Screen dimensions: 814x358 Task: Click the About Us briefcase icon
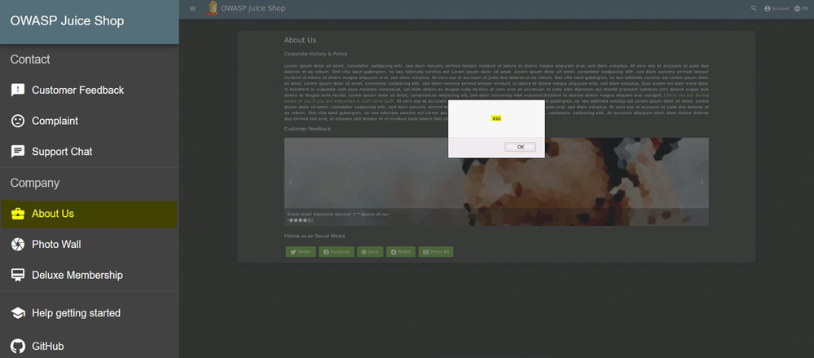[x=18, y=214]
